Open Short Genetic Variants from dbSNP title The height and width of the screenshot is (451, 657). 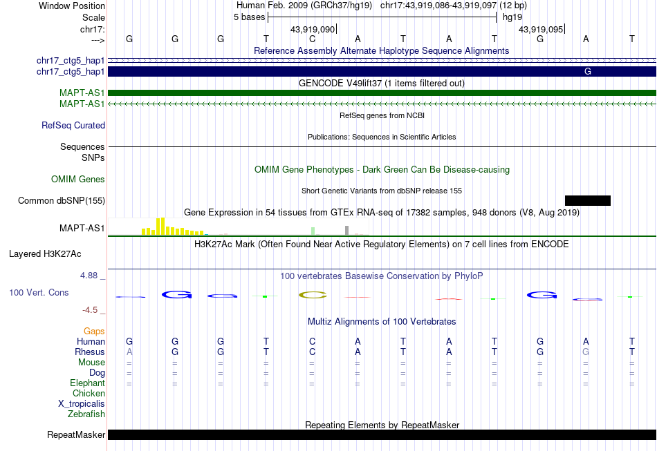(x=382, y=191)
